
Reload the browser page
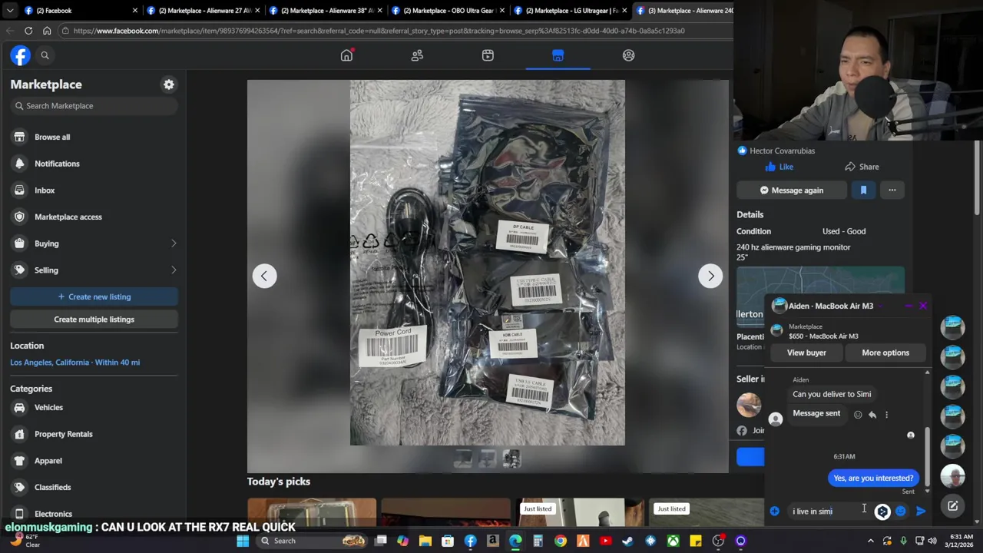(x=28, y=31)
